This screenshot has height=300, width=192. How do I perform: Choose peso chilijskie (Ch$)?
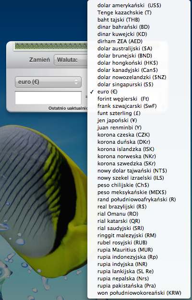pos(139,185)
